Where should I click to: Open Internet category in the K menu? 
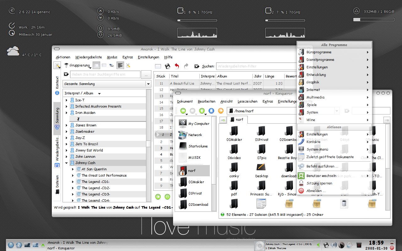coord(334,90)
